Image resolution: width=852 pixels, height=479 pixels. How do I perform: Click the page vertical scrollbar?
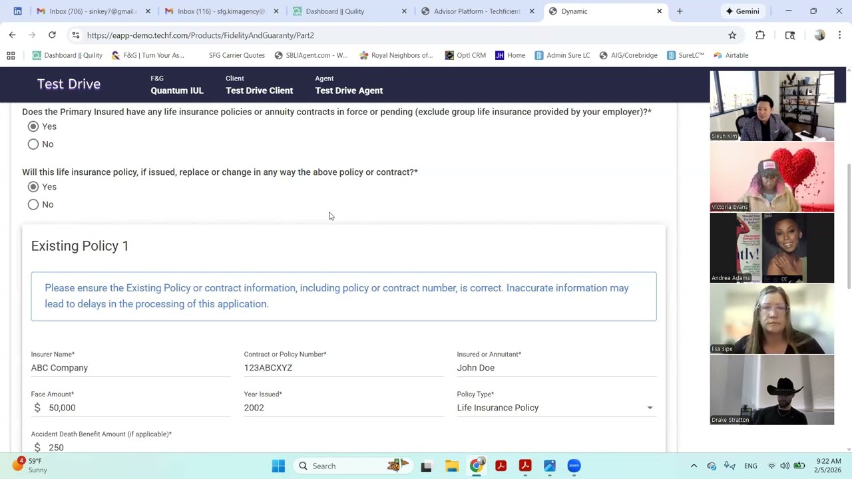click(849, 226)
